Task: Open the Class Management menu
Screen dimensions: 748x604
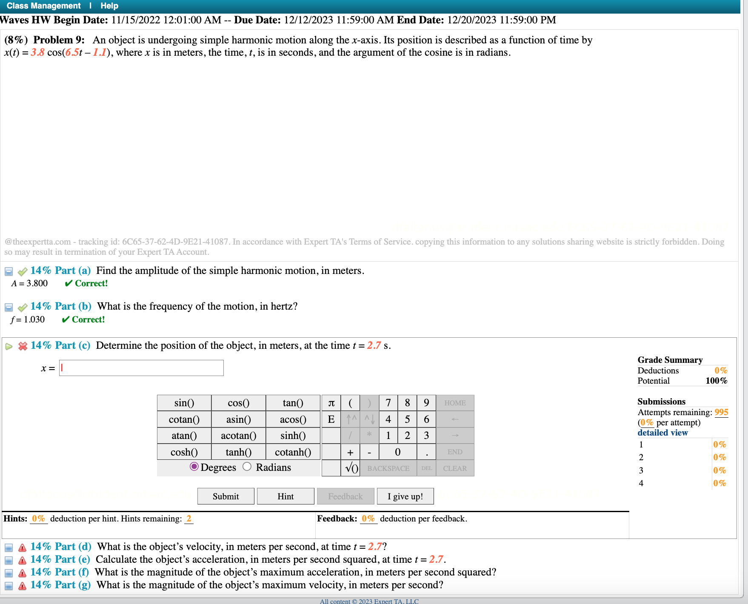Action: click(x=44, y=6)
